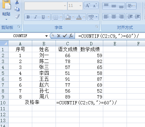The width and height of the screenshot is (145, 127).
Task: Apply fill color bucket
Action: 68,17
